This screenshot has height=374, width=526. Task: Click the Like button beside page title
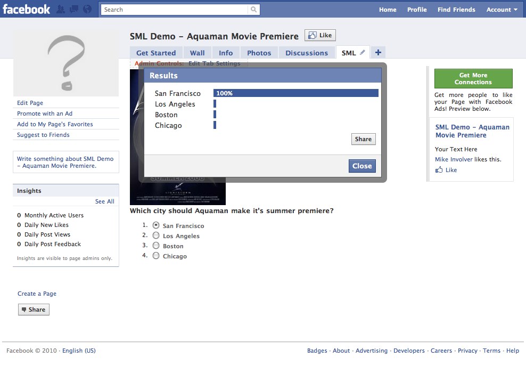point(320,35)
